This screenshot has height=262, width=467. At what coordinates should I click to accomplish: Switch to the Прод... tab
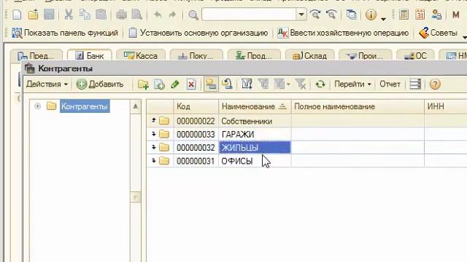pos(254,56)
